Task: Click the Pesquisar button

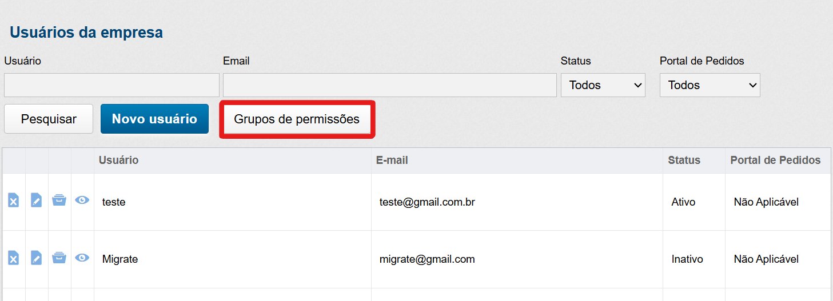Action: tap(49, 119)
